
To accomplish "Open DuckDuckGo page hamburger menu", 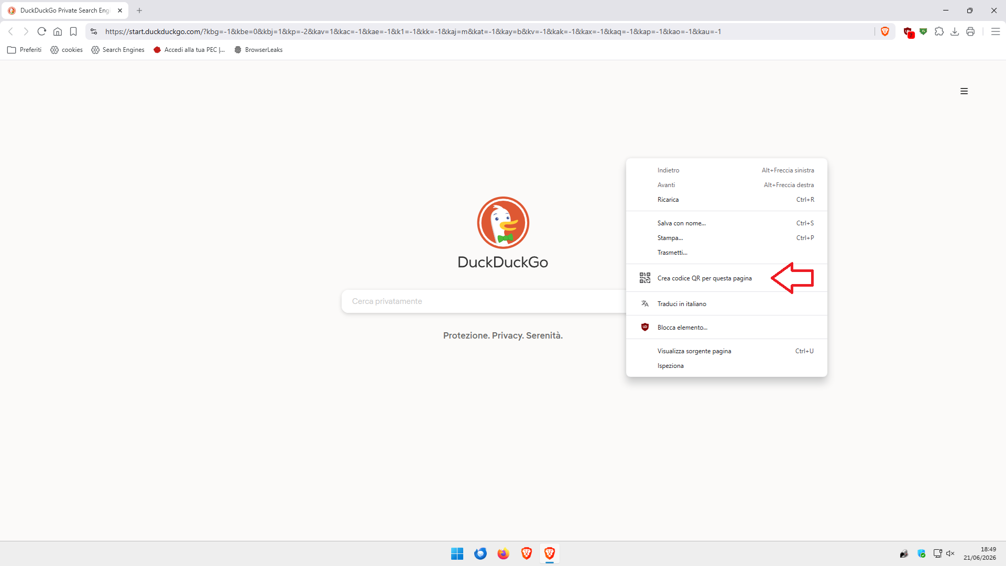I will pos(964,91).
